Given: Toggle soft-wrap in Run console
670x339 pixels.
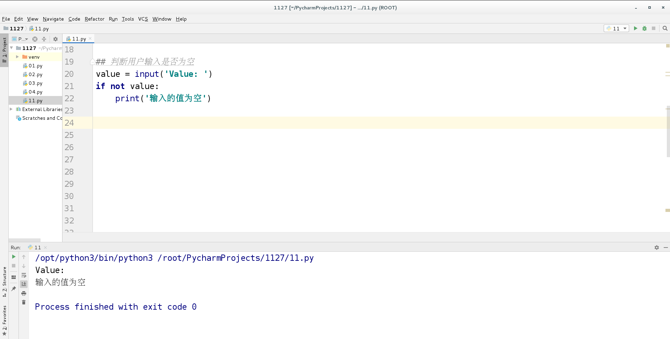Looking at the screenshot, I should point(24,275).
